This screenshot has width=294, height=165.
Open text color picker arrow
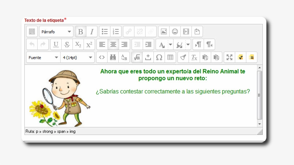pos(171,44)
